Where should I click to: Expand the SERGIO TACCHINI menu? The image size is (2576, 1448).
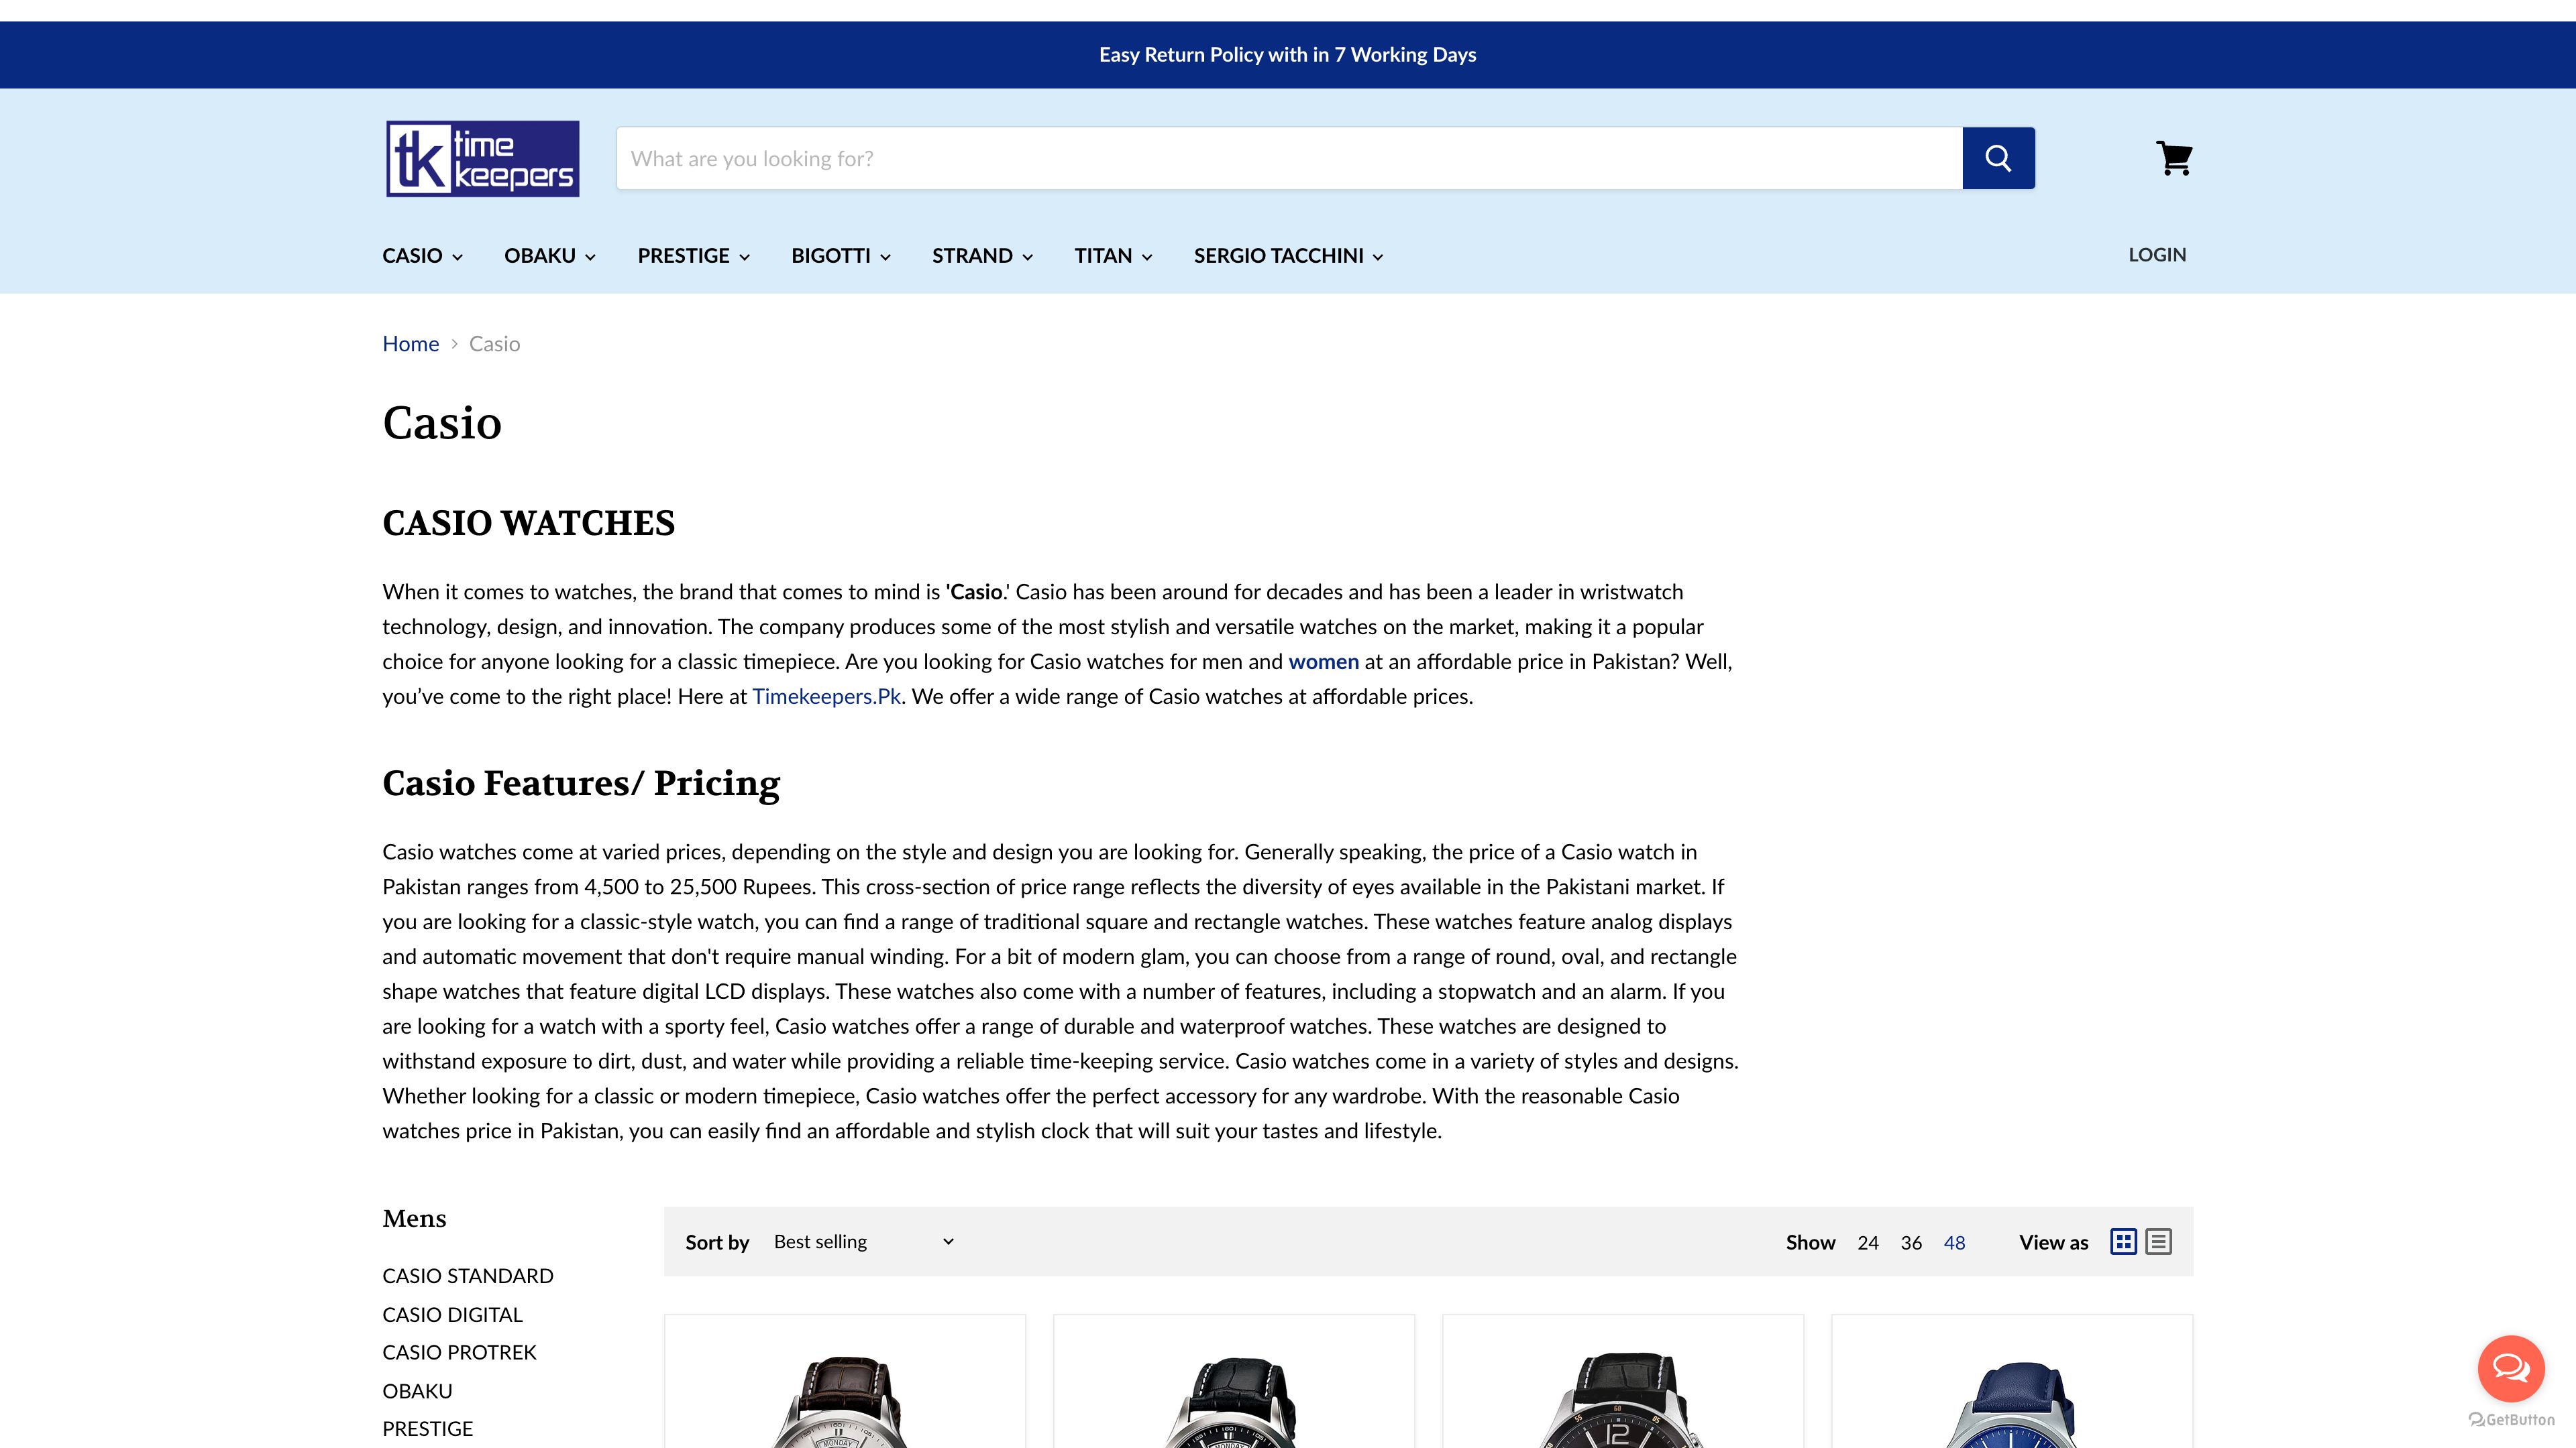[x=1288, y=256]
